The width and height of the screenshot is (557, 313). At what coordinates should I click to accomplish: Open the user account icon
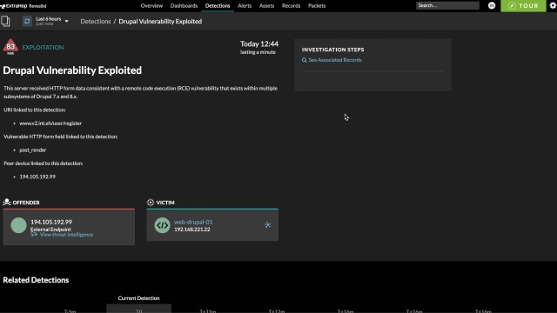tap(492, 5)
